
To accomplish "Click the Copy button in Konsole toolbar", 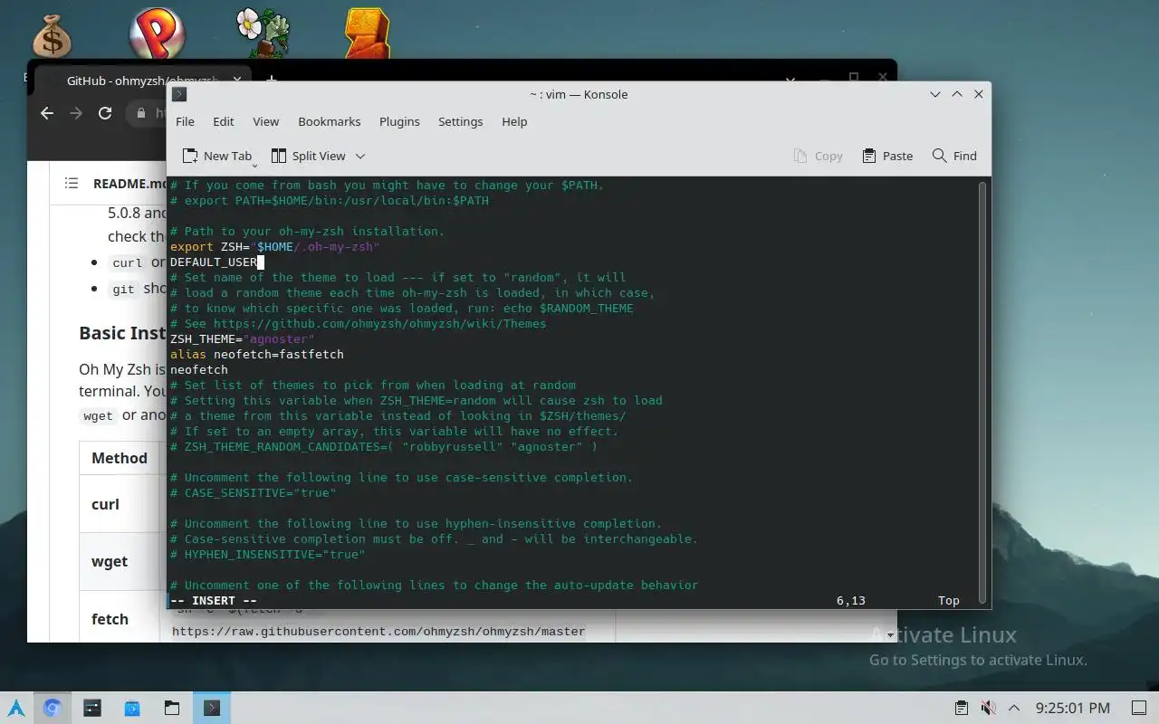I will tap(818, 156).
